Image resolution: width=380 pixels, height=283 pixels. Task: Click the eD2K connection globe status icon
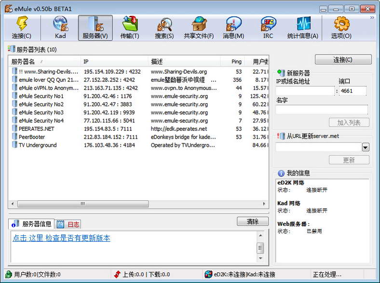pos(208,274)
